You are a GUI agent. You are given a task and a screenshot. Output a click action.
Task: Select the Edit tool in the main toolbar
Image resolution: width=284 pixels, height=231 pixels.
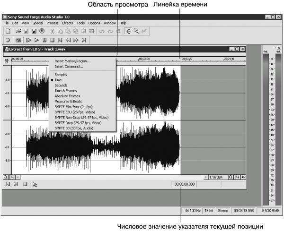coord(128,31)
